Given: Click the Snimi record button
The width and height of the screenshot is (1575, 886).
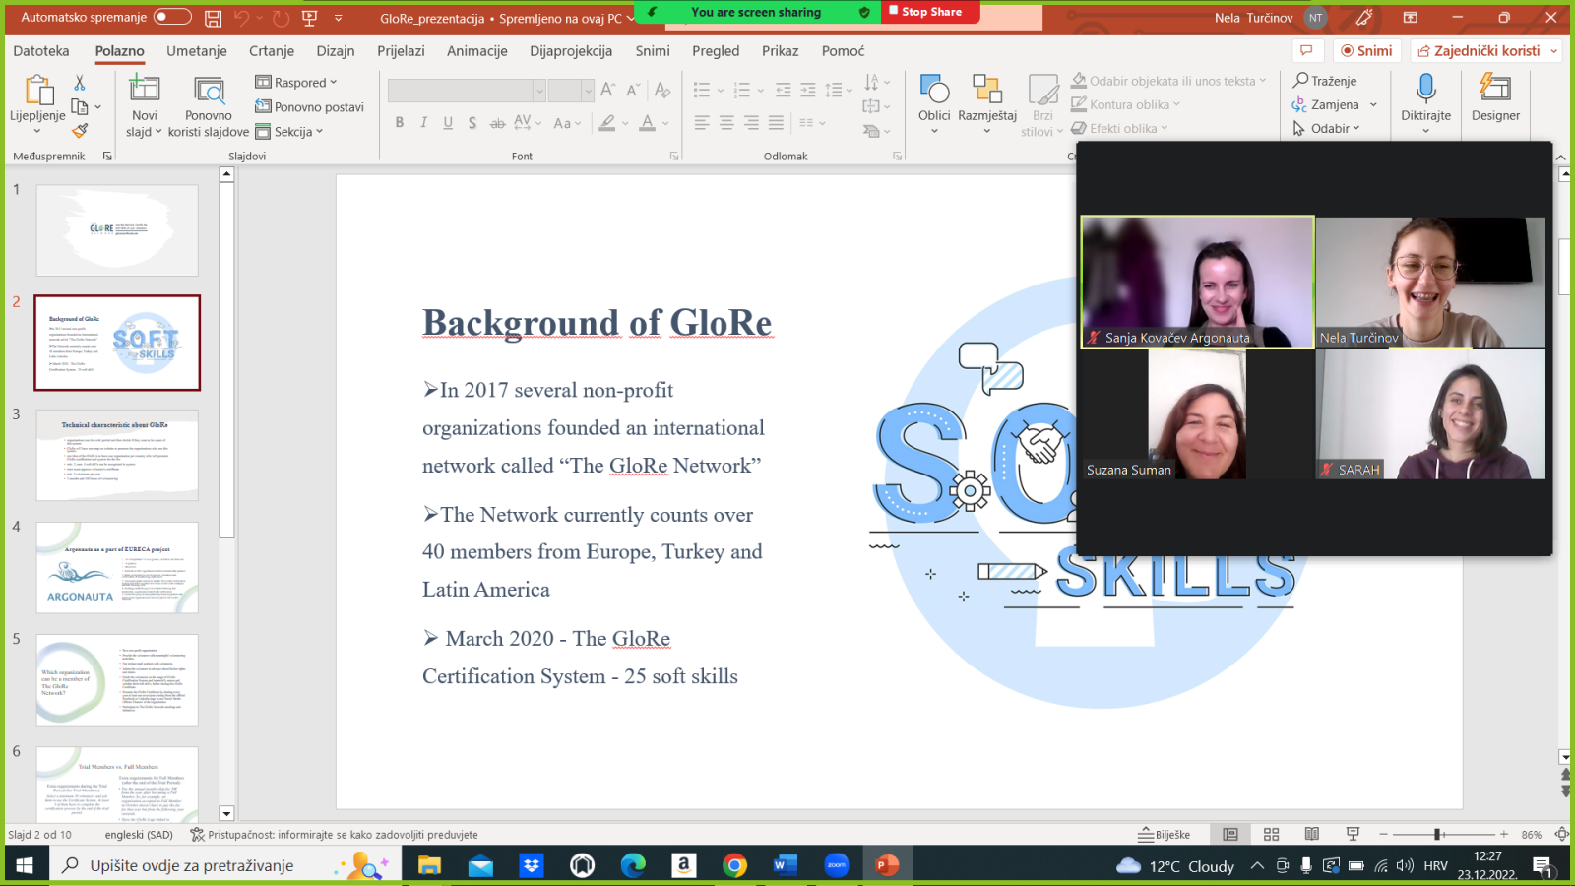Looking at the screenshot, I should [x=1366, y=51].
